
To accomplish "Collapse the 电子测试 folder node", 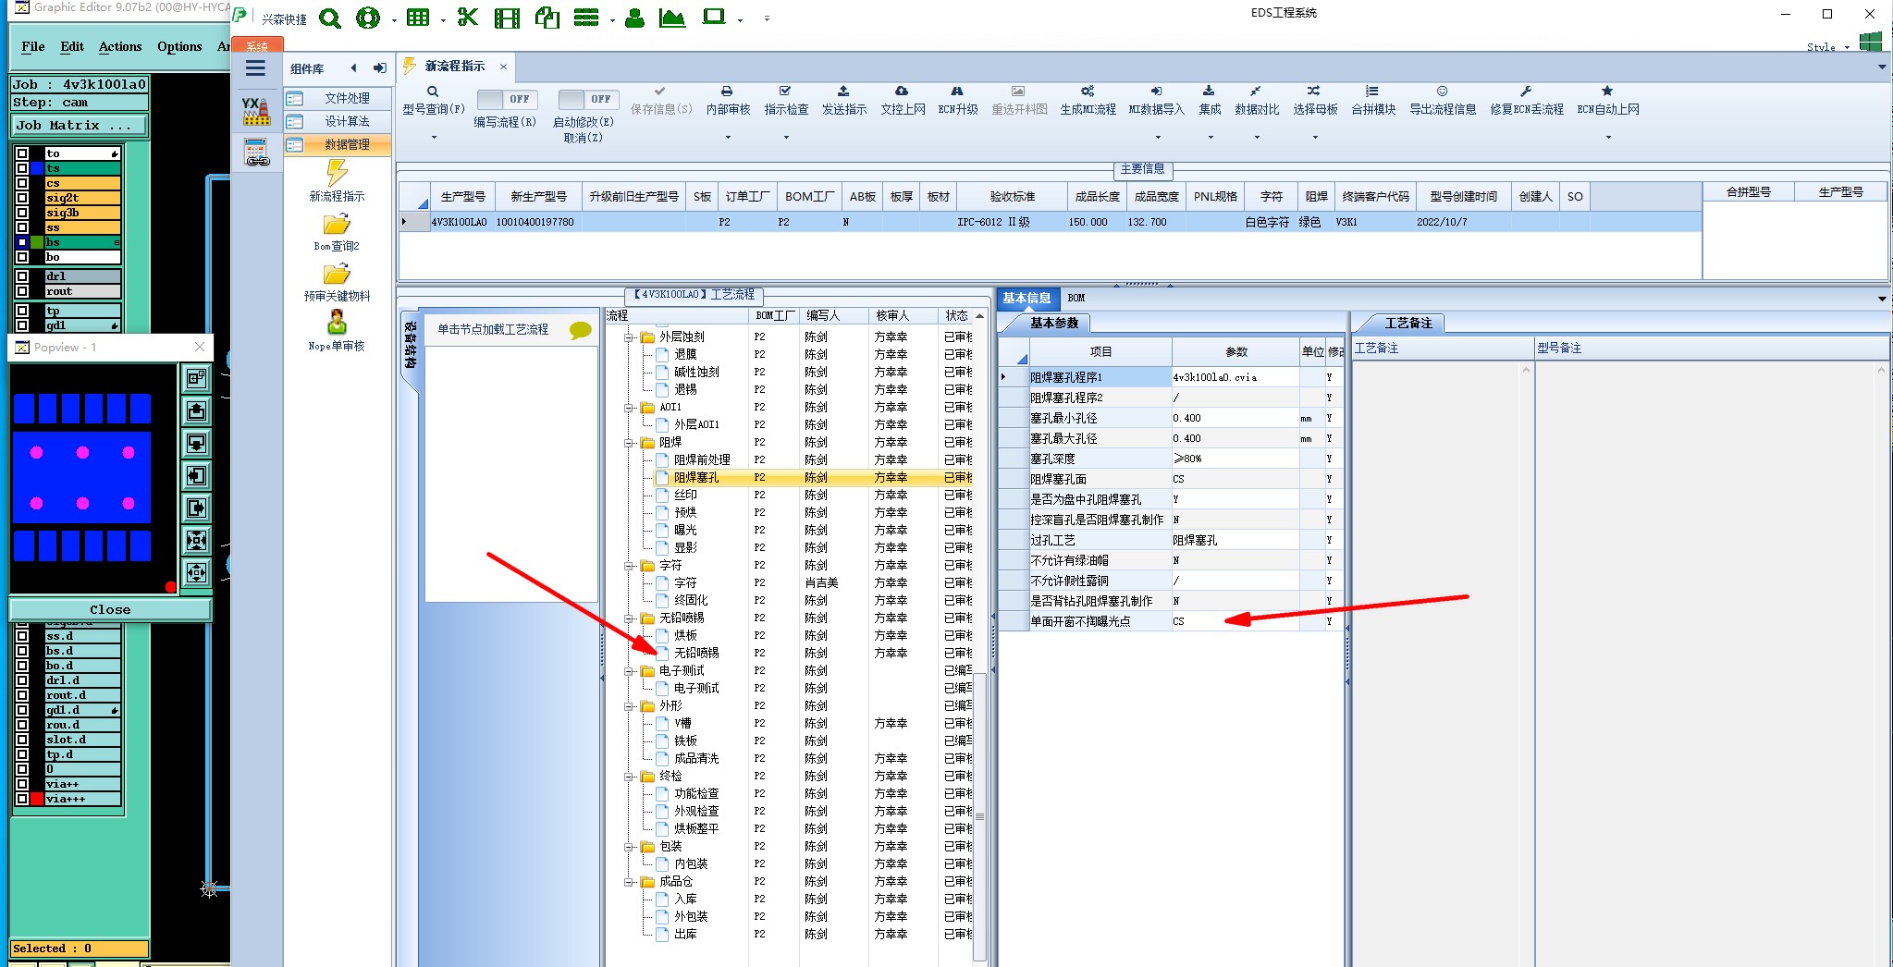I will coord(630,671).
